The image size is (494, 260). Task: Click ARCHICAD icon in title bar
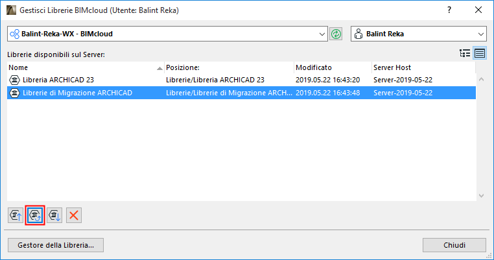pyautogui.click(x=11, y=10)
